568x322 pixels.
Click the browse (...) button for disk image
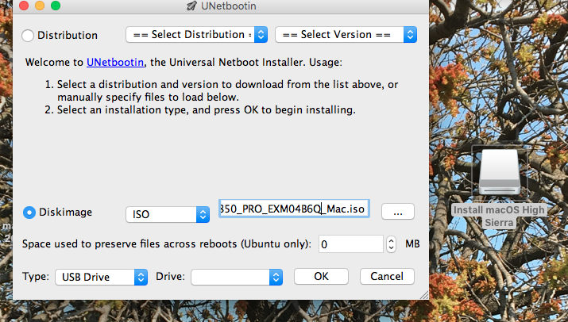tap(398, 212)
